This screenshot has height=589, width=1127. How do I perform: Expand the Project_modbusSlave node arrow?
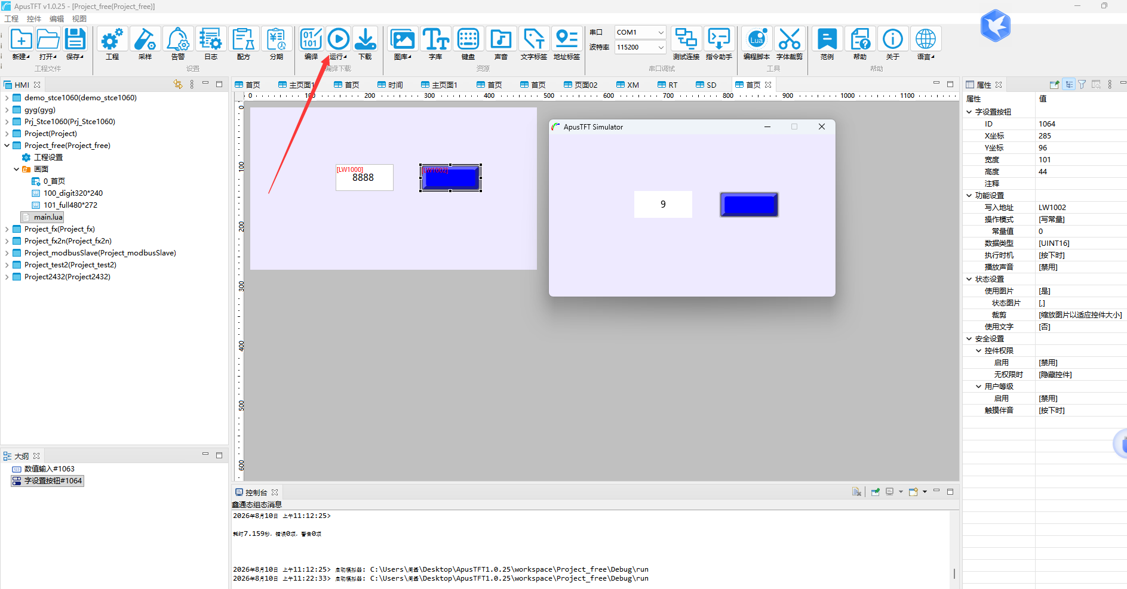click(x=7, y=253)
